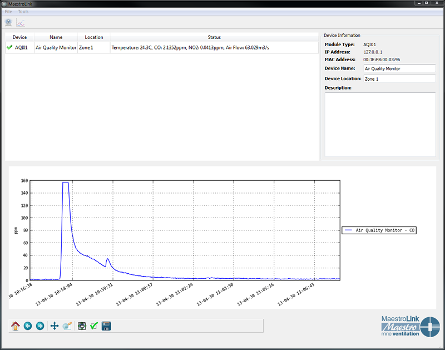This screenshot has height=350, width=445.
Task: Maximize the MaestroLink window
Action: [427, 3]
